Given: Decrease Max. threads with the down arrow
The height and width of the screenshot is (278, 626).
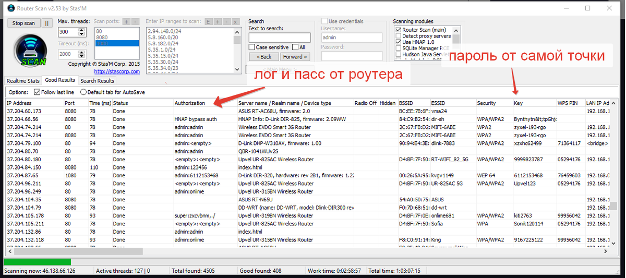Looking at the screenshot, I should (81, 34).
